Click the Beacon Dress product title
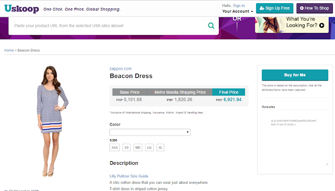 (x=131, y=76)
